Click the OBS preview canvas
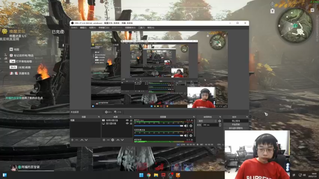Viewport: 319px width, 179px height. (x=159, y=69)
